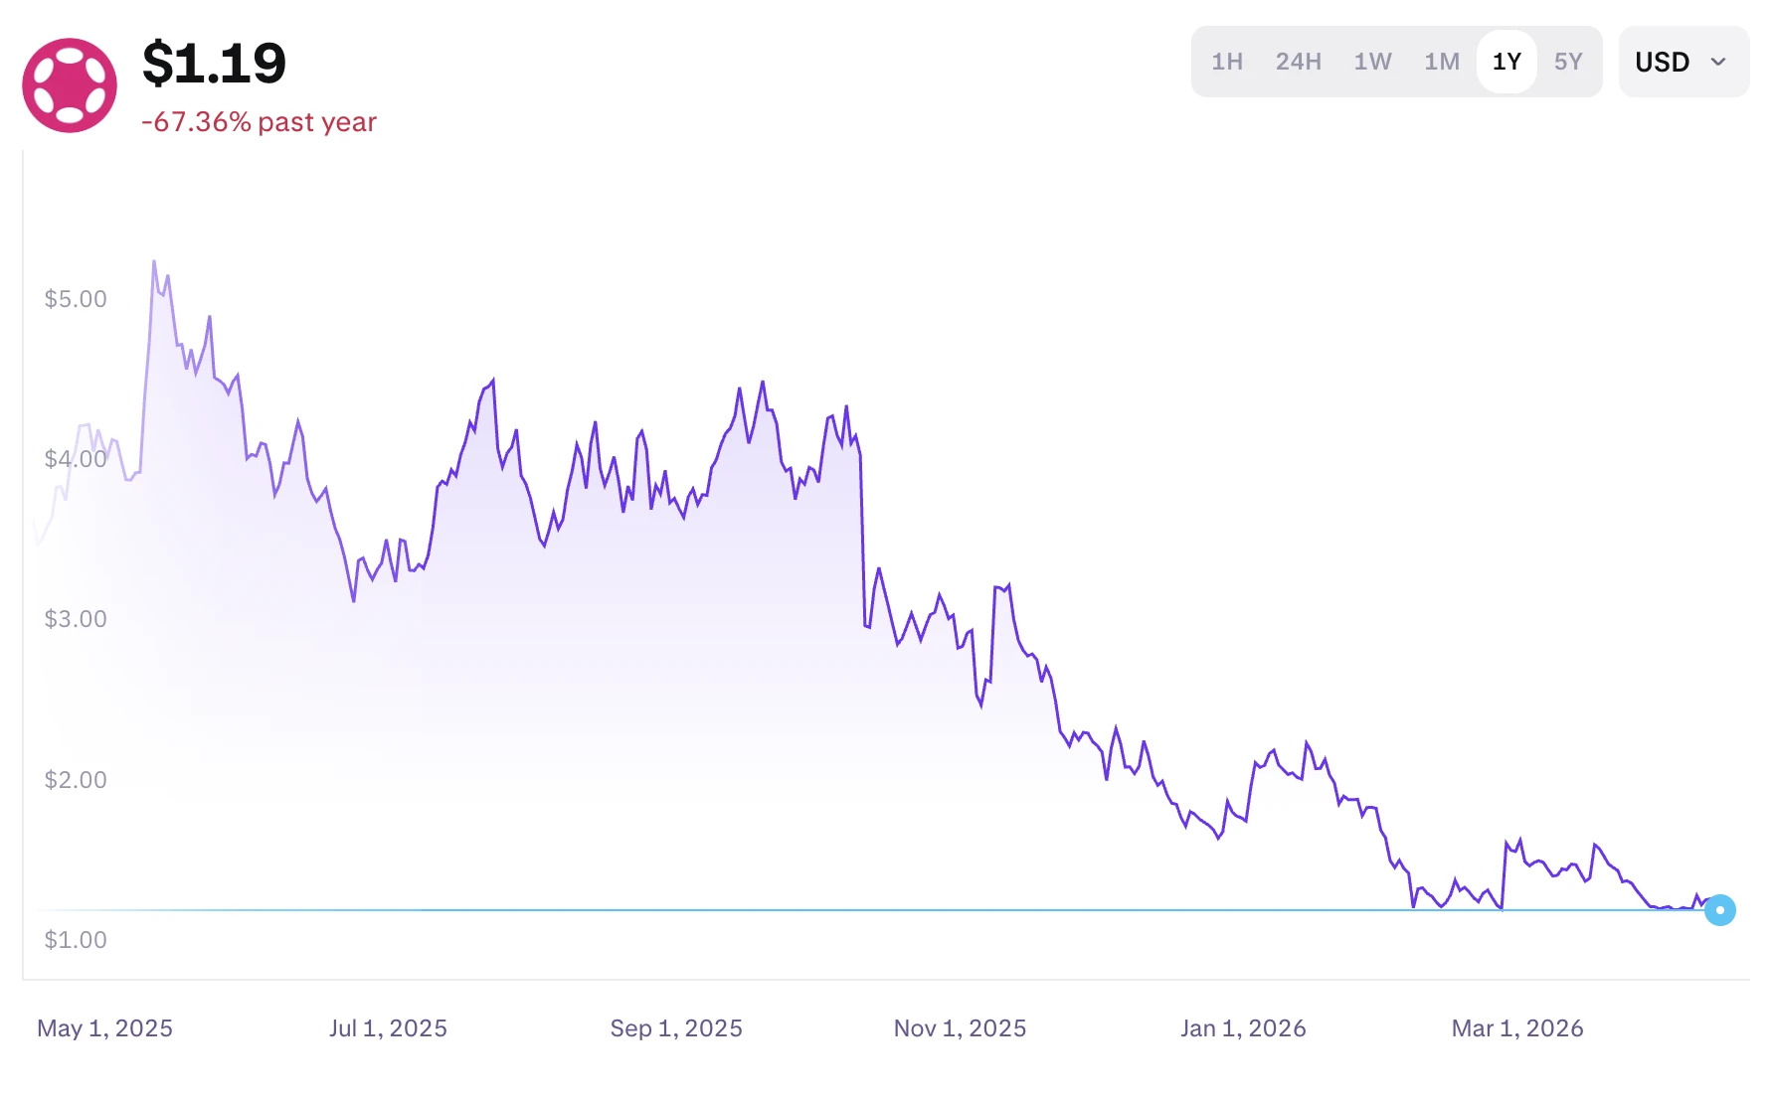
Task: Click the blue current-price marker dot
Action: coord(1719,910)
